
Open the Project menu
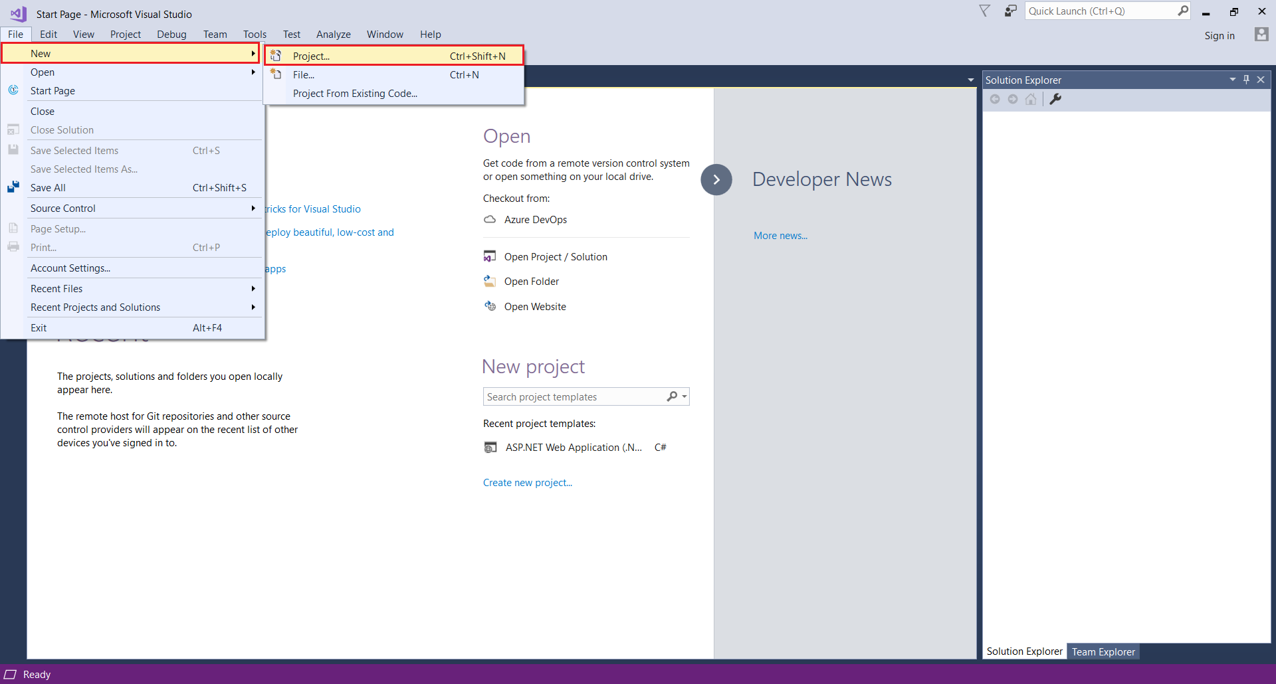[126, 34]
